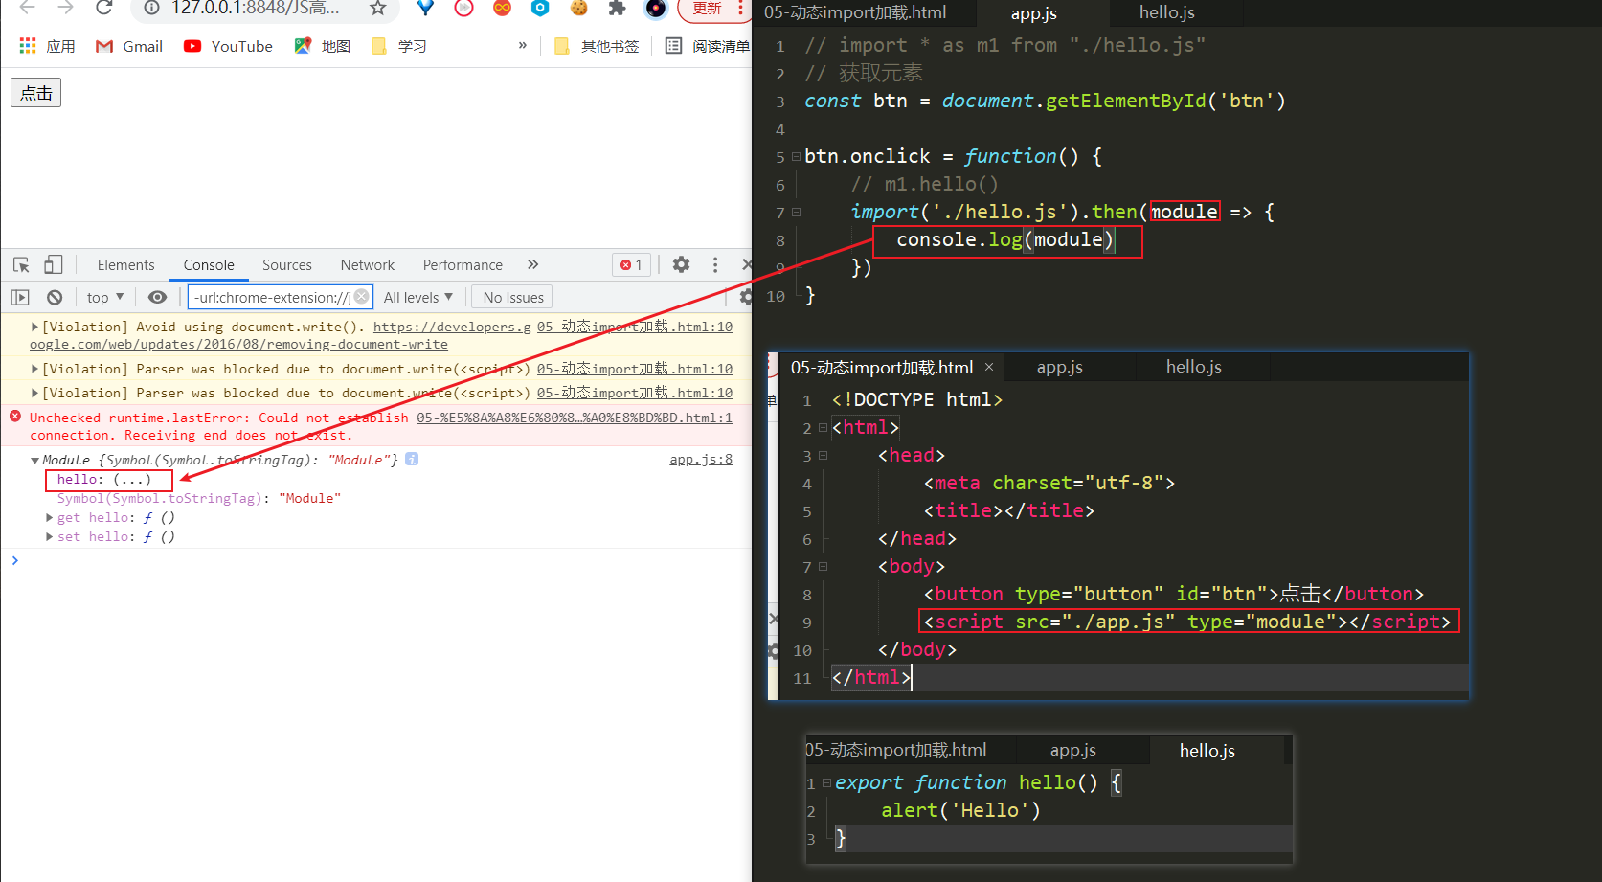Open the All levels log dropdown

pos(418,298)
